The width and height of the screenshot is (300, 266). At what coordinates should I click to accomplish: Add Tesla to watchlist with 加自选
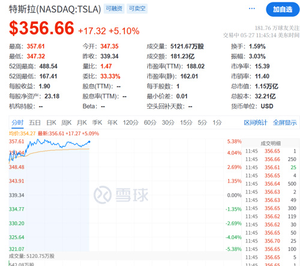coord(283,10)
